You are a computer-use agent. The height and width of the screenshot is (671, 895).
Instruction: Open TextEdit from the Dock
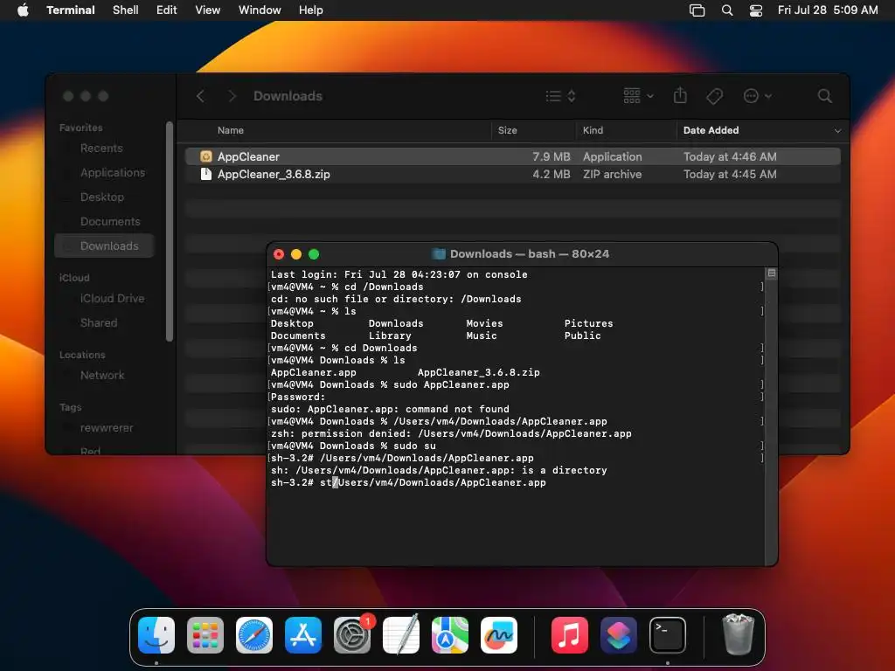(401, 635)
